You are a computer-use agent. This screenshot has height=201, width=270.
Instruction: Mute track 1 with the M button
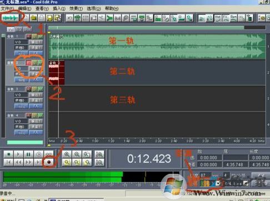pos(40,37)
